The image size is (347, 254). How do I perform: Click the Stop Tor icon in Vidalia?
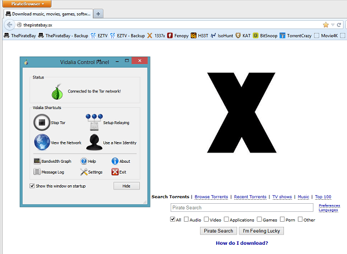click(42, 122)
